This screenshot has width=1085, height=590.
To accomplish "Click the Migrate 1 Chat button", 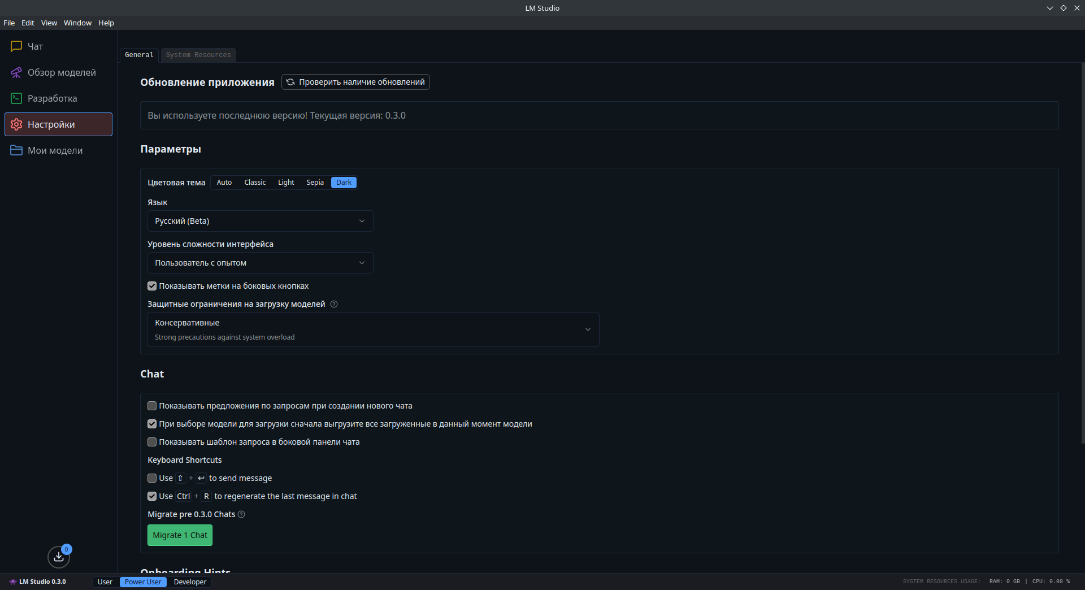I will click(180, 535).
